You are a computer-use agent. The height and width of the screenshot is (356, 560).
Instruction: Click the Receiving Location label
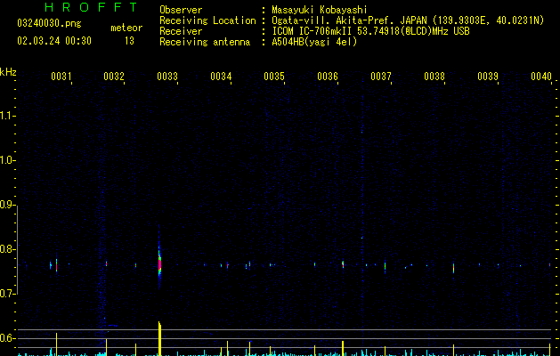click(207, 20)
